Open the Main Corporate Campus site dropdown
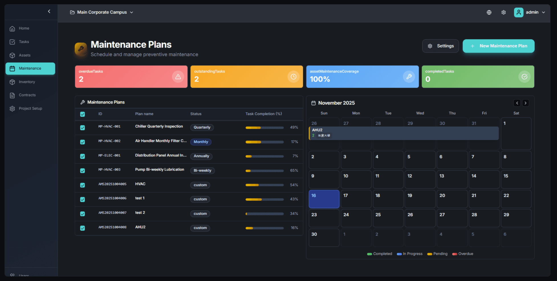 (x=101, y=12)
